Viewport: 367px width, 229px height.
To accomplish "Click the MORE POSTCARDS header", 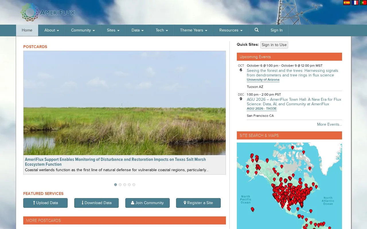I will 124,220.
